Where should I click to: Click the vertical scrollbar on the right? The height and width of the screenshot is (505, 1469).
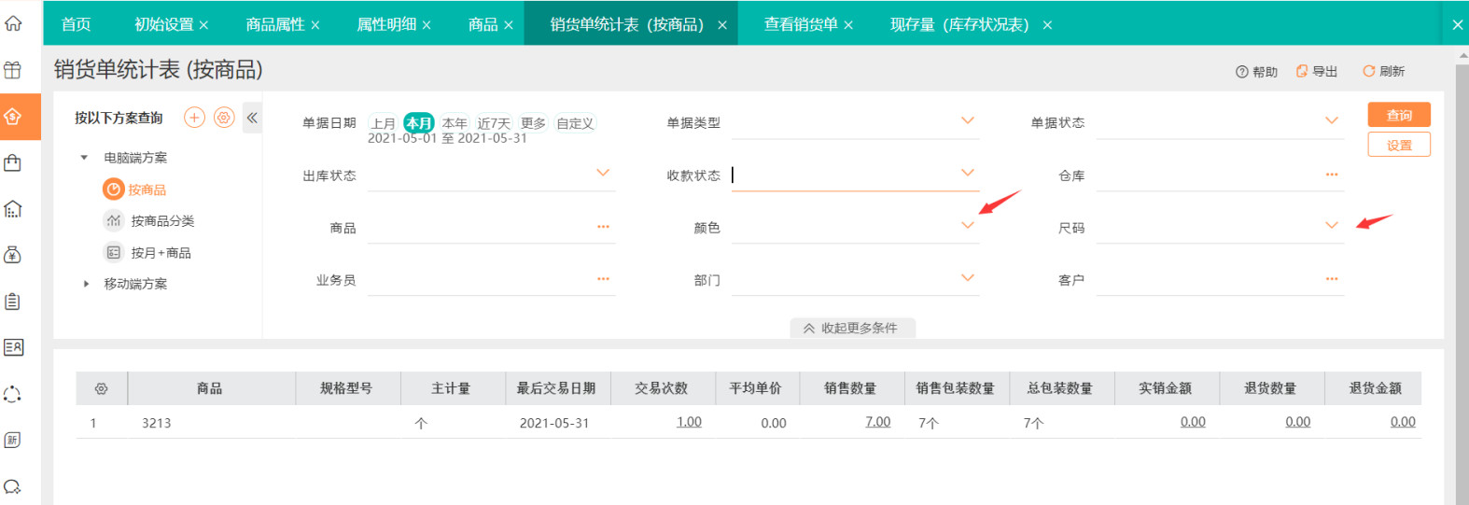[x=1462, y=280]
